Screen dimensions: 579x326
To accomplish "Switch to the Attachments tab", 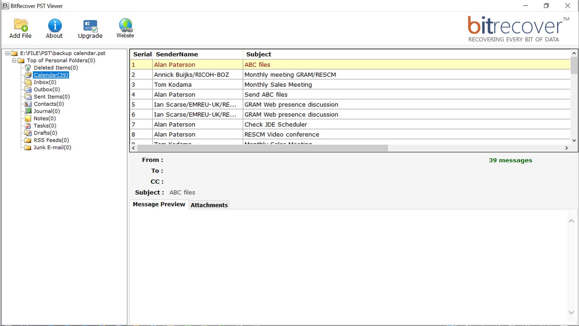I will [209, 205].
